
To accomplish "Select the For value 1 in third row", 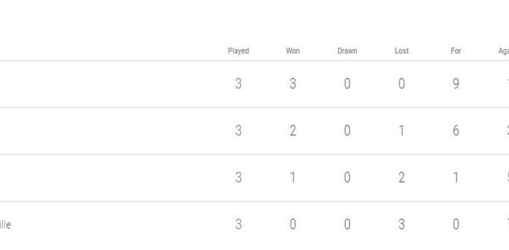I will [456, 177].
